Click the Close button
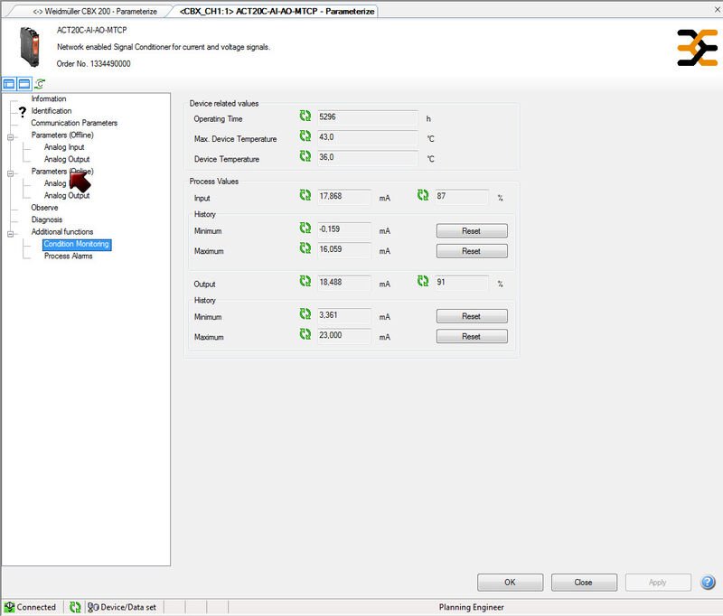 (x=584, y=583)
